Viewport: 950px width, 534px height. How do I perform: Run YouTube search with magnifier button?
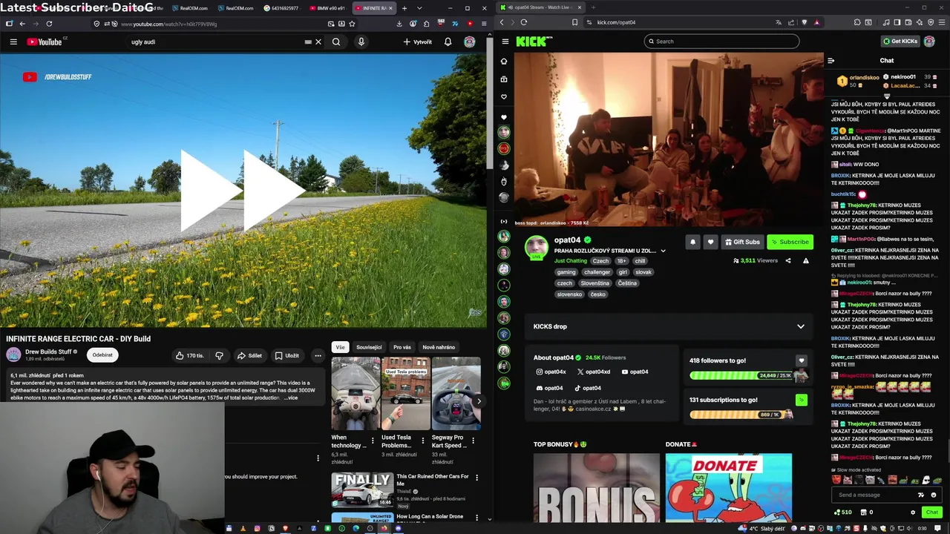(336, 42)
